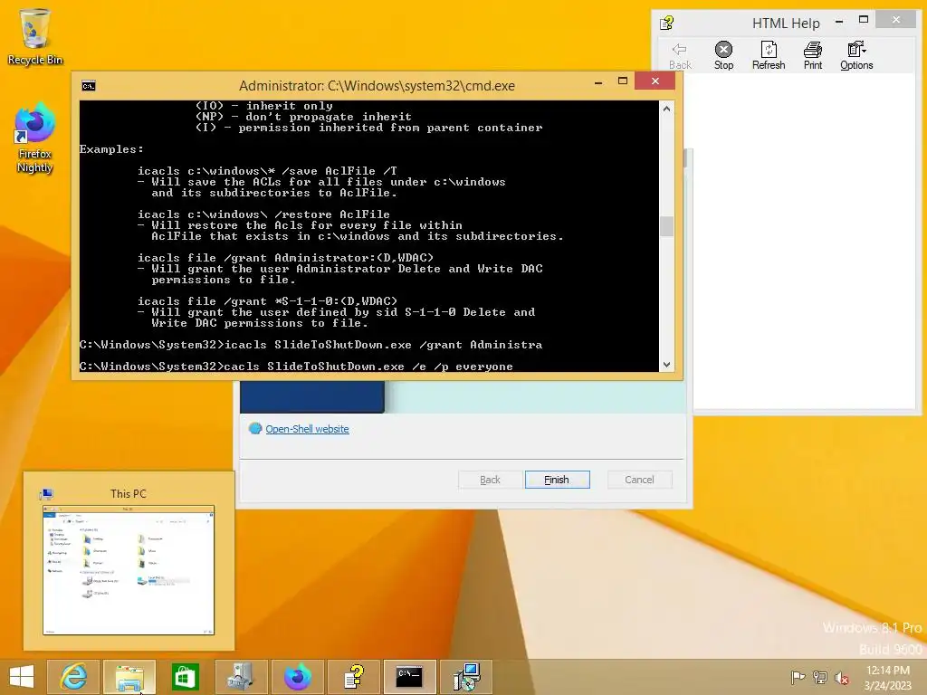Click Print in the HTML Help toolbar
The width and height of the screenshot is (927, 695).
tap(813, 55)
